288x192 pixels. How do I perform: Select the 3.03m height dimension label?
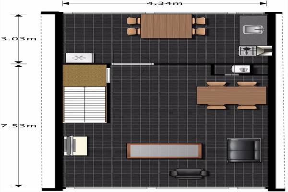(x=11, y=39)
